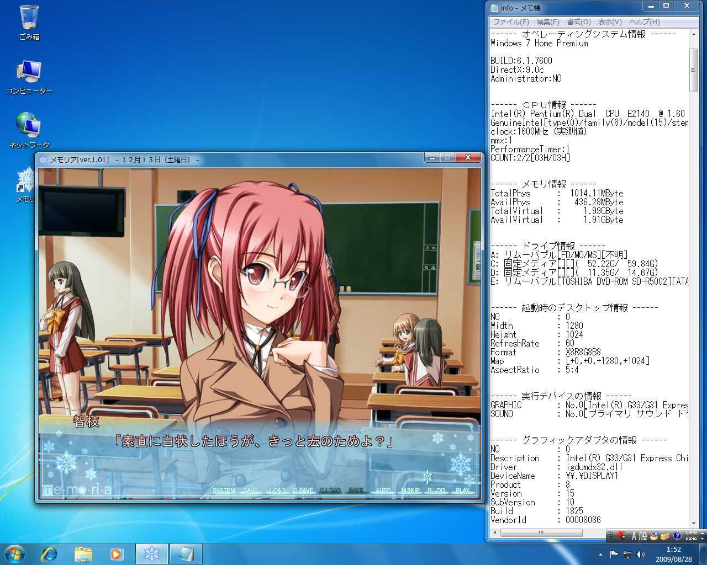Open Windows Explorer folder on taskbar
Screen dimensions: 707x565
coord(83,554)
